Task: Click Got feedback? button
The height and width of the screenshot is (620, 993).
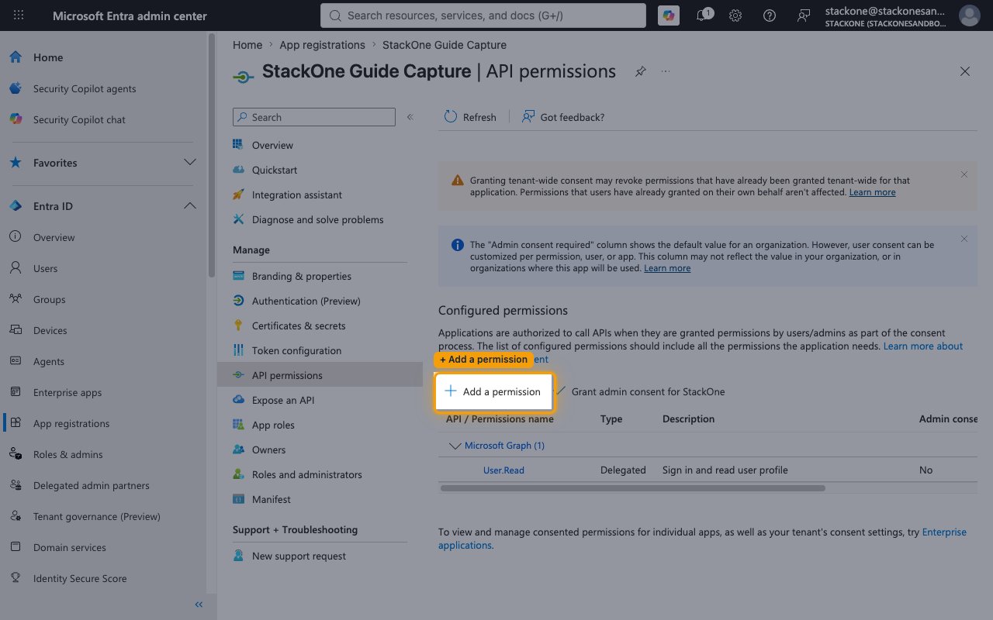Action: point(563,117)
